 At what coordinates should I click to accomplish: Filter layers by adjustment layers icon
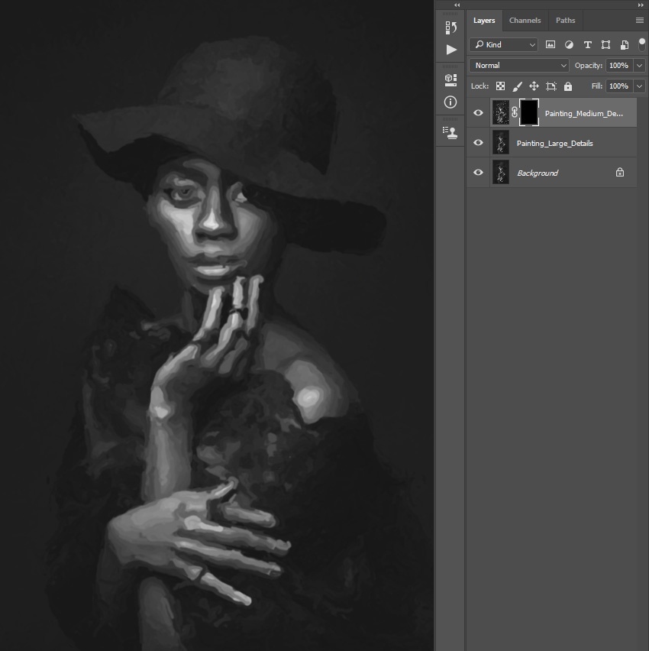(569, 45)
